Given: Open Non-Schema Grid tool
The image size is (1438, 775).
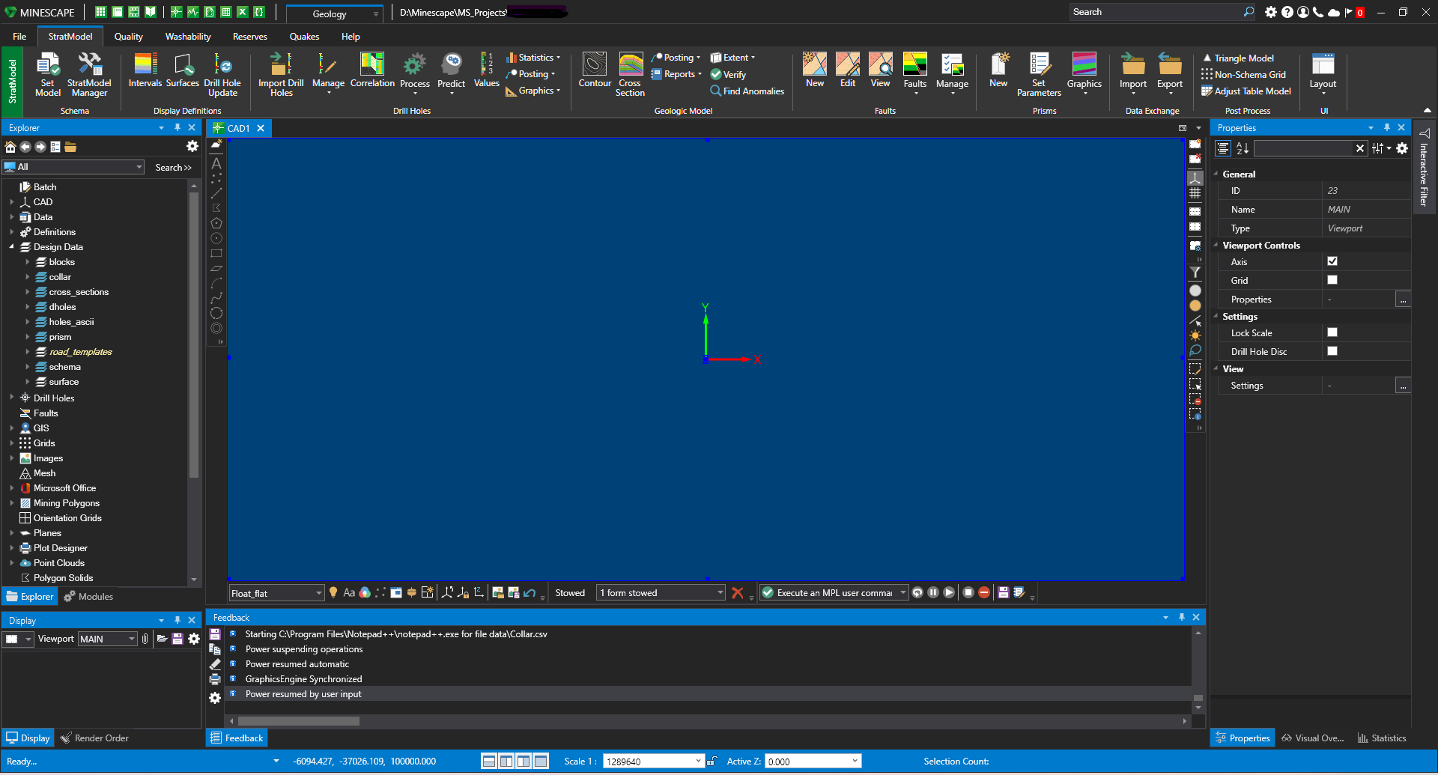Looking at the screenshot, I should (x=1243, y=74).
